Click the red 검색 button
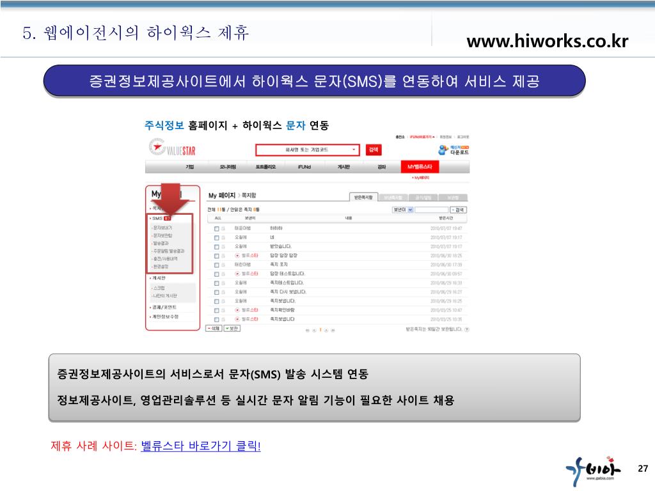Screen dimensions: 655x491 [374, 150]
